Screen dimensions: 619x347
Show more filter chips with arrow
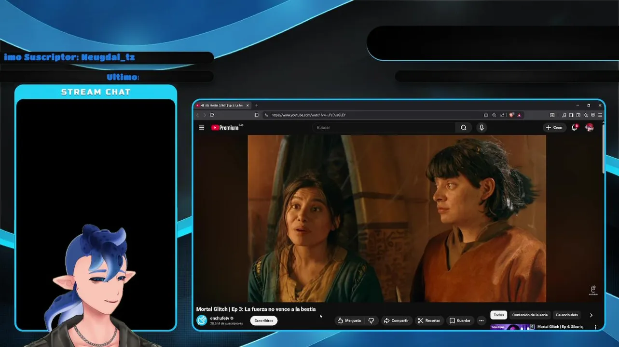coord(591,315)
